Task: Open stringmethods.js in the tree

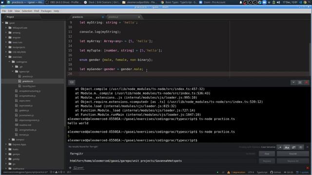Action: point(28,130)
